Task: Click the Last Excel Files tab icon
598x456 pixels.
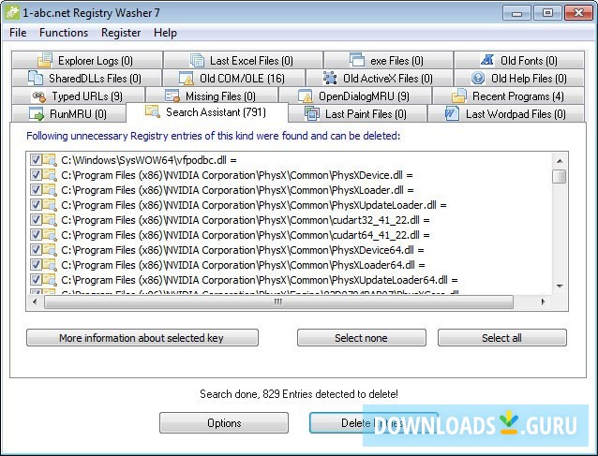Action: point(197,60)
